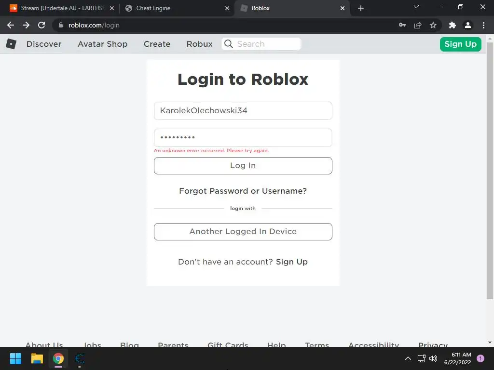Image resolution: width=494 pixels, height=370 pixels.
Task: Open saved passwords key icon
Action: tap(402, 25)
